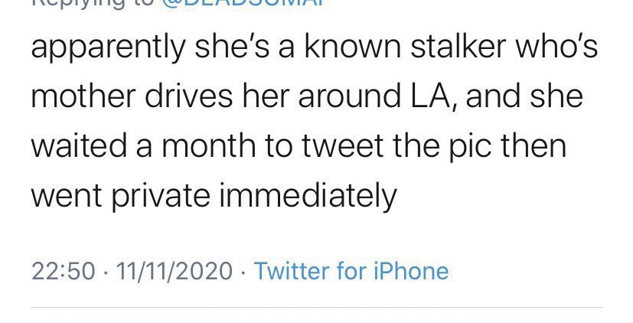Tap the partially visible @ mention handle
This screenshot has height=323, width=633.
pyautogui.click(x=243, y=3)
